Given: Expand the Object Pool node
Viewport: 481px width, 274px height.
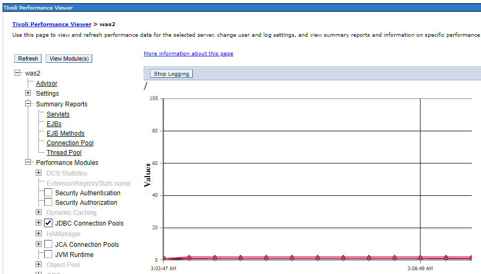Looking at the screenshot, I should [39, 264].
